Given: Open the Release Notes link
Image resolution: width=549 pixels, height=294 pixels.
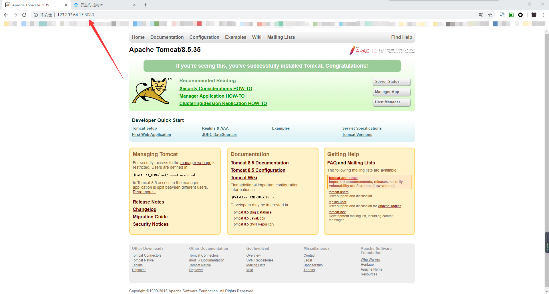Looking at the screenshot, I should point(148,202).
